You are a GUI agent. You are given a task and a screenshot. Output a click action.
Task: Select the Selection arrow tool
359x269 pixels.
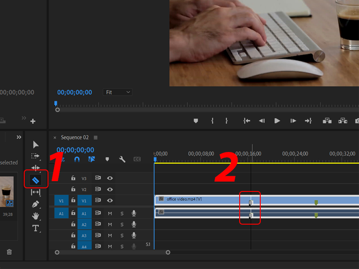[x=35, y=144]
